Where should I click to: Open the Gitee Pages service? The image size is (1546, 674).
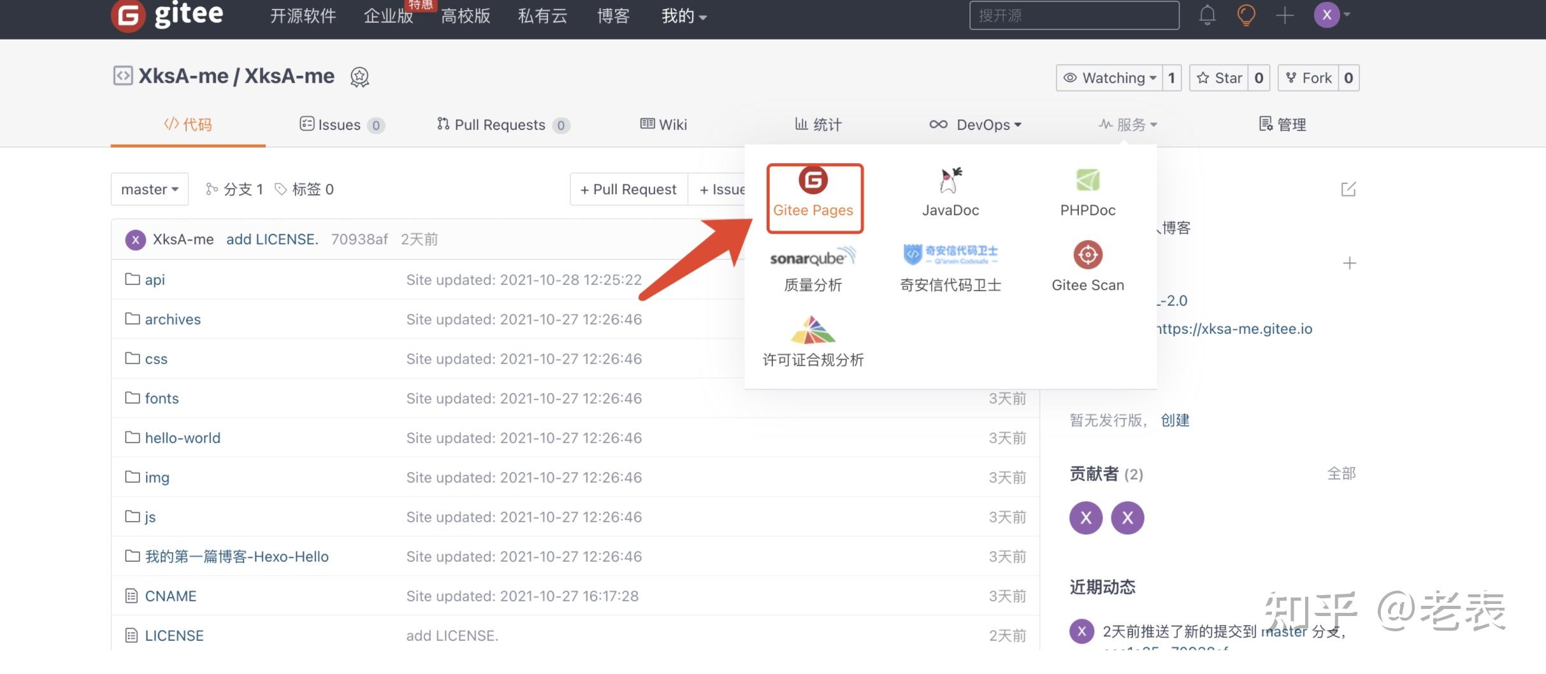point(814,197)
